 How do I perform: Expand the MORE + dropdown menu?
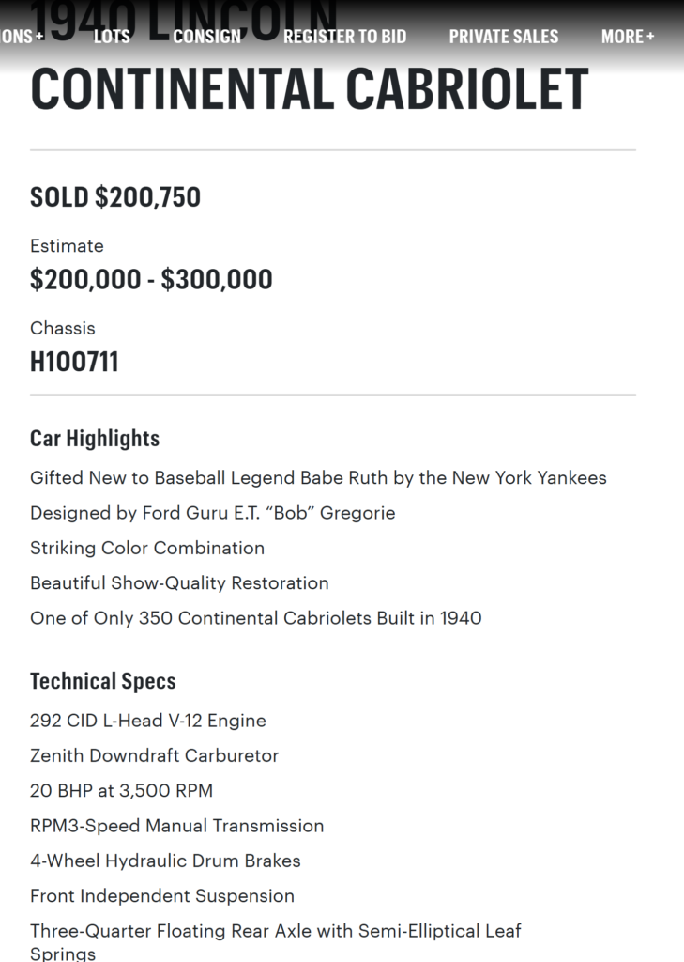[628, 37]
